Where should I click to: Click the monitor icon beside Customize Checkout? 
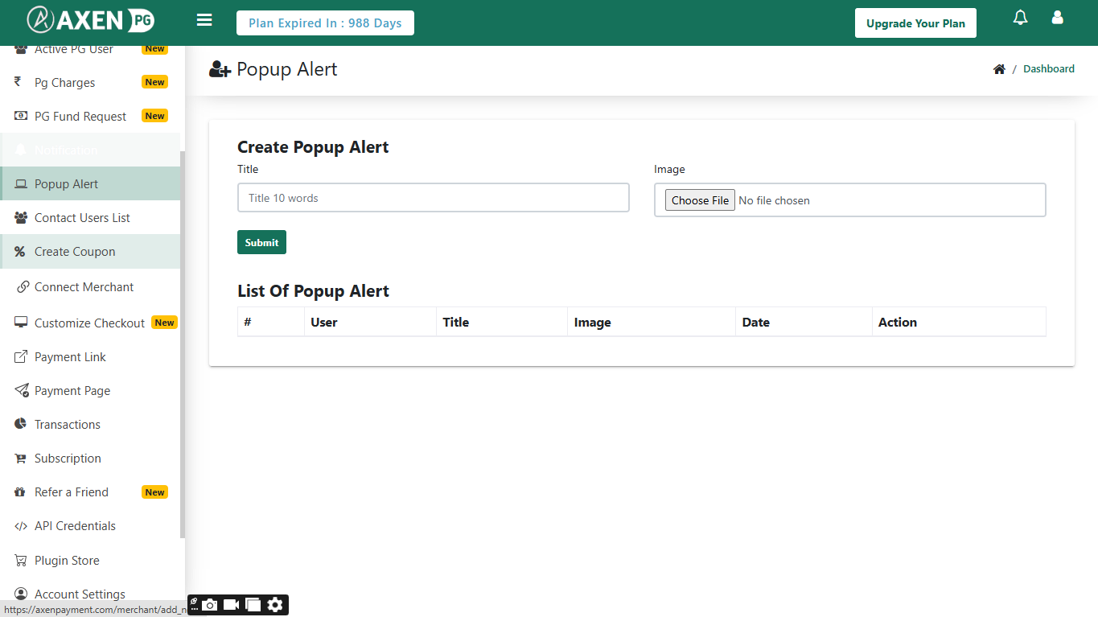click(21, 323)
